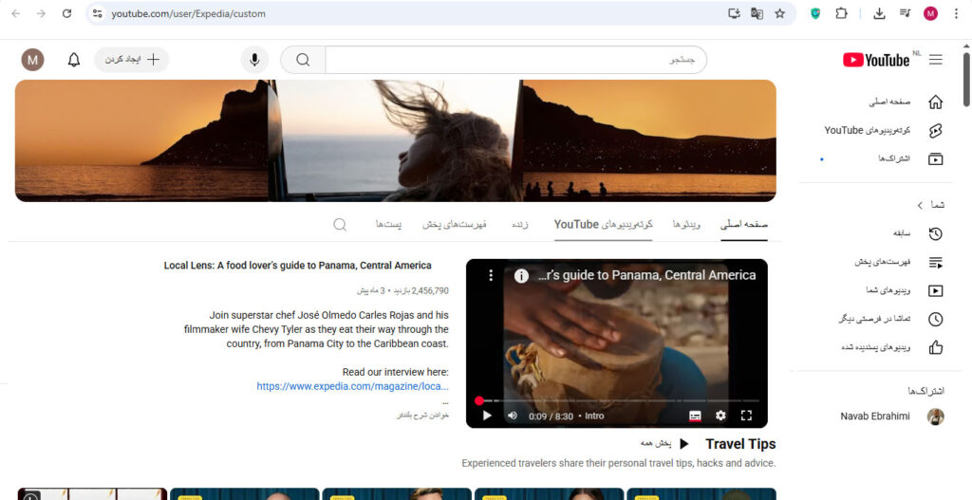Open the green shield extension icon
Screen dimensions: 972x500
[815, 13]
